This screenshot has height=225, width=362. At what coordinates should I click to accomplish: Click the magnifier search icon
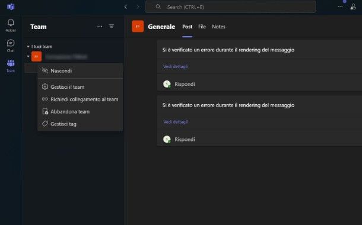point(158,7)
